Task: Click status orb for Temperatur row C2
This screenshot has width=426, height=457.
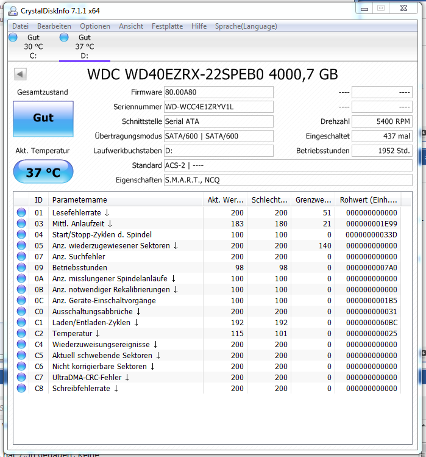Action: pyautogui.click(x=21, y=333)
